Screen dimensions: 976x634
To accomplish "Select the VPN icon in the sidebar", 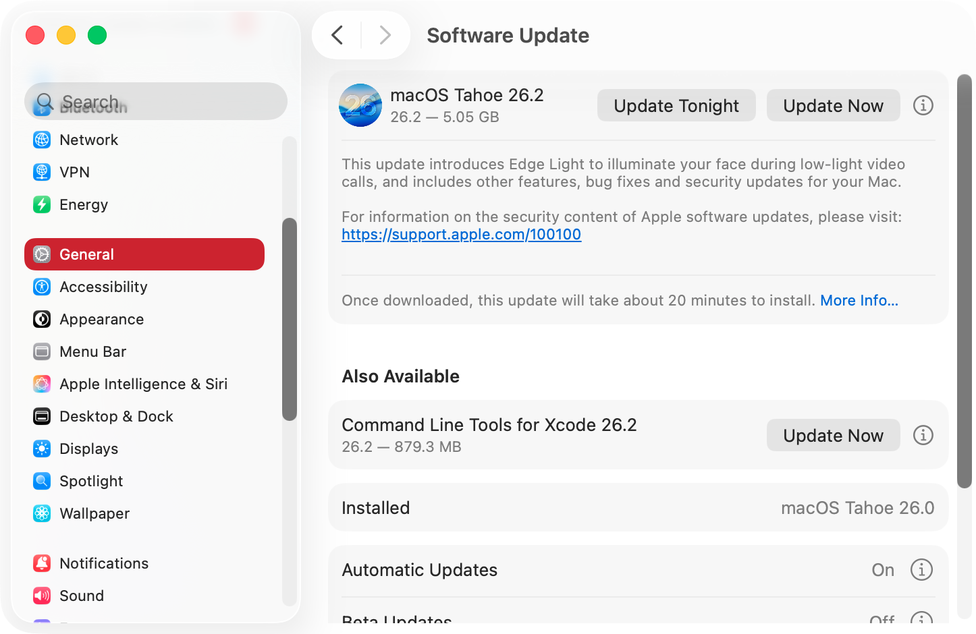I will (x=42, y=172).
